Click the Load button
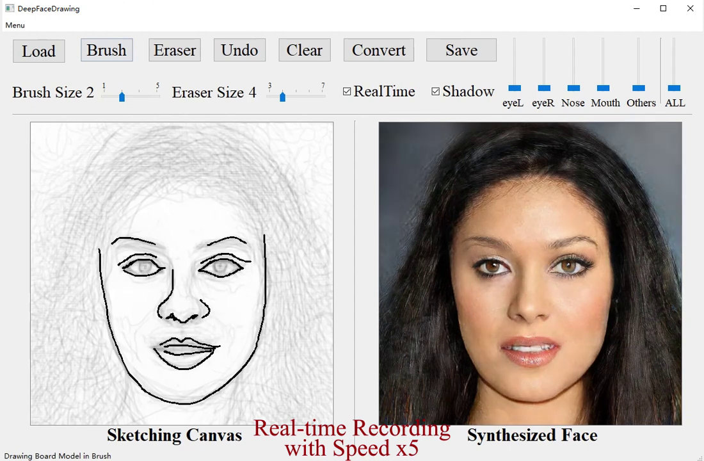Screen dimensions: 704x461 pos(38,51)
